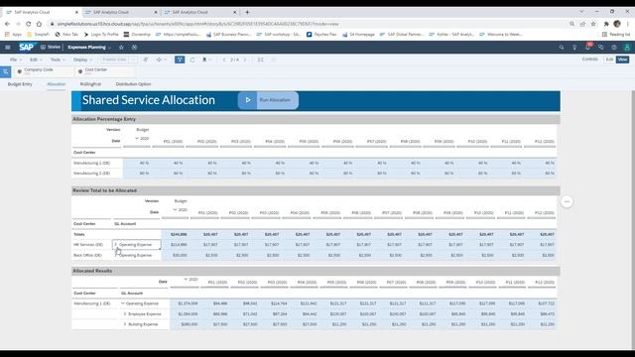Viewport: 635px width, 357px height.
Task: Open the user profile avatar in the SAP shell bar
Action: (627, 48)
